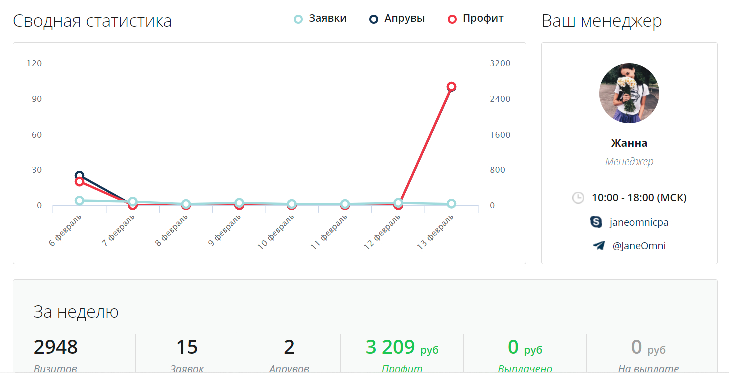Click the За неделю heading
Screen dimensions: 729x373
click(x=76, y=312)
